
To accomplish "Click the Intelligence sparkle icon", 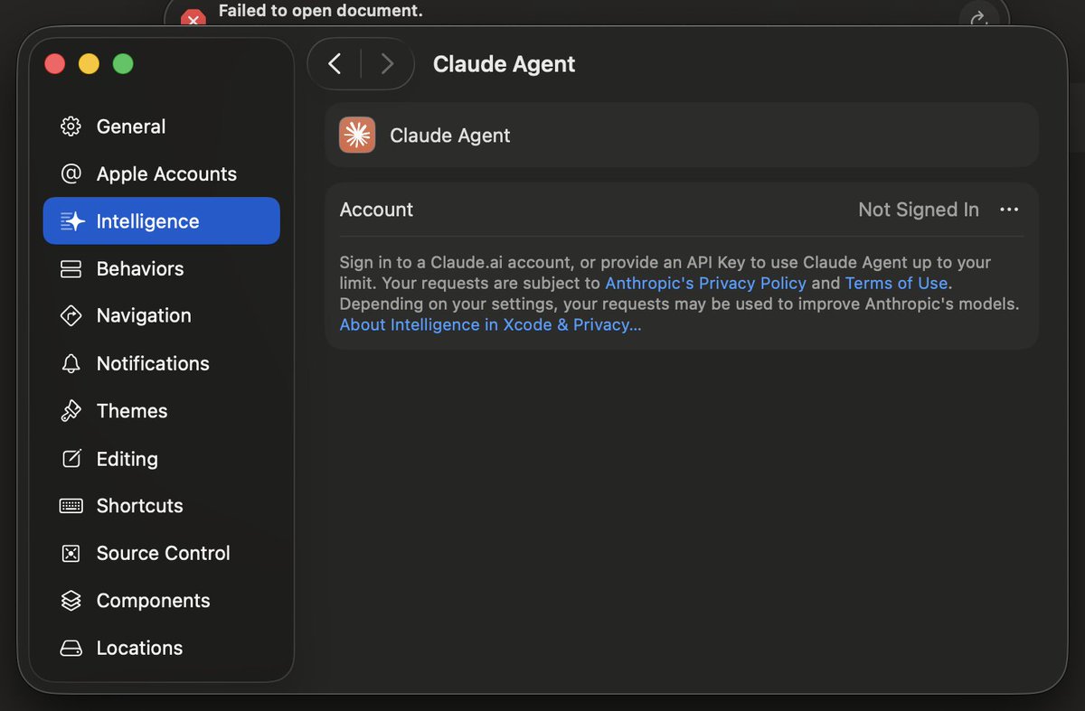I will (72, 221).
